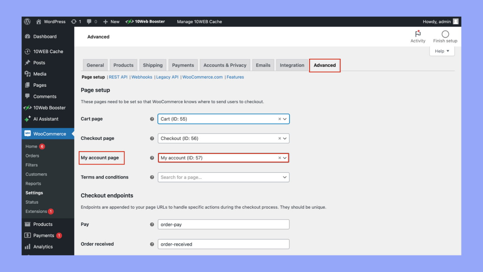The image size is (483, 272).
Task: Open the Terms and conditions page dropdown
Action: point(284,177)
